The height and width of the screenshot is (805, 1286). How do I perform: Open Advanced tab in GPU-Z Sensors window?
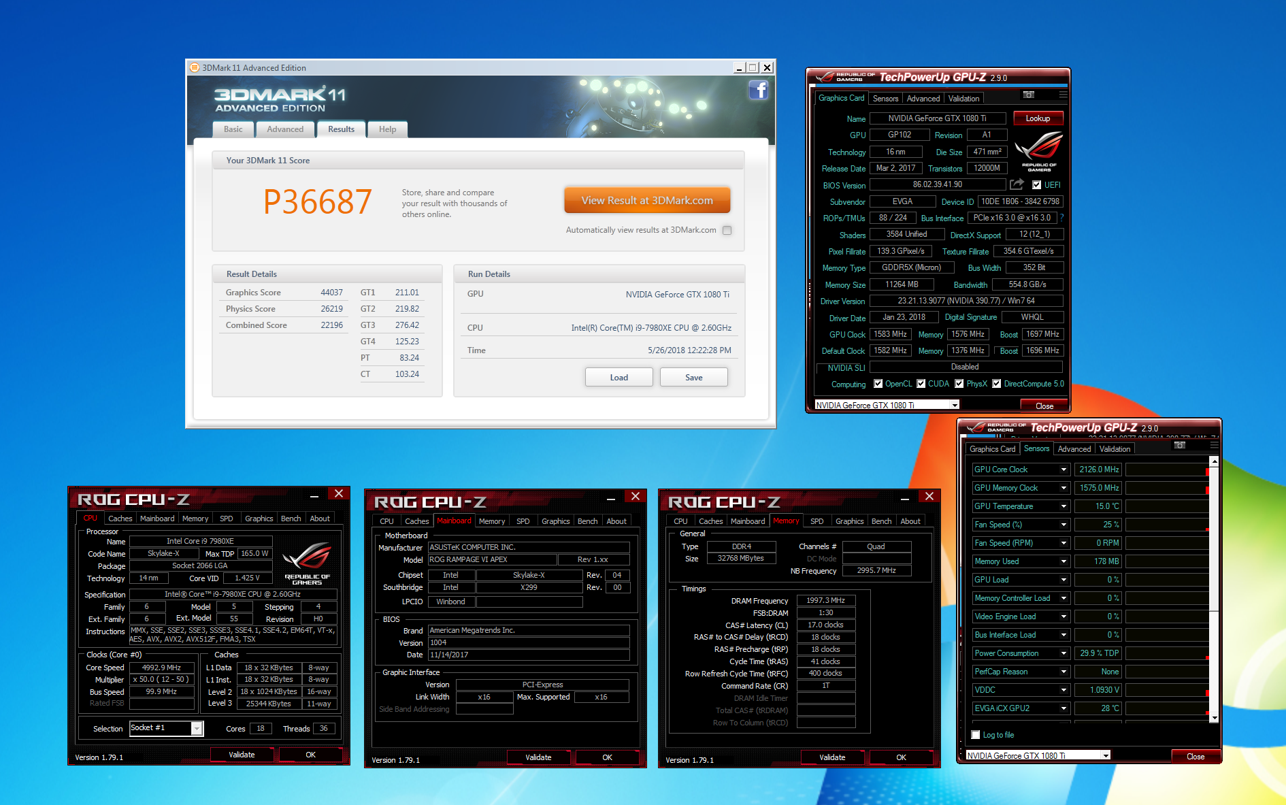pos(1074,449)
